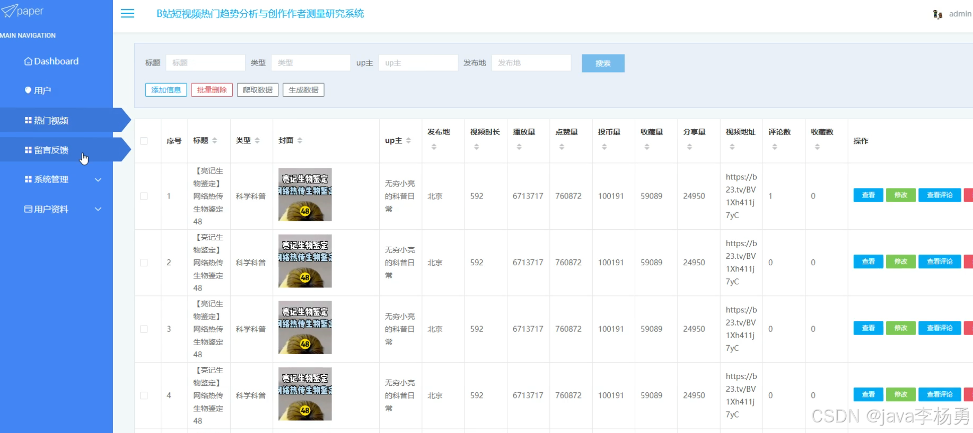Expand the 用户资料 submenu chevron

pos(98,209)
